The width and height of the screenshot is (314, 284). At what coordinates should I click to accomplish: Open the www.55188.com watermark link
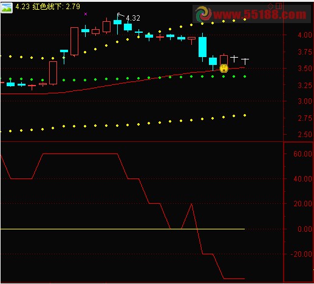click(x=259, y=15)
